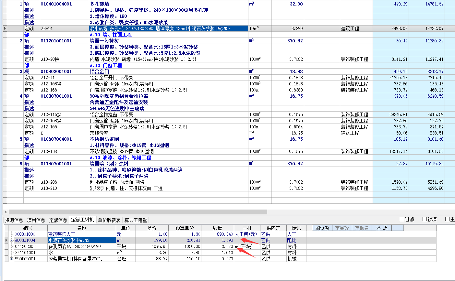This screenshot has height=281, width=455.
Task: Select item code 011201001001
Action: (x=56, y=41)
